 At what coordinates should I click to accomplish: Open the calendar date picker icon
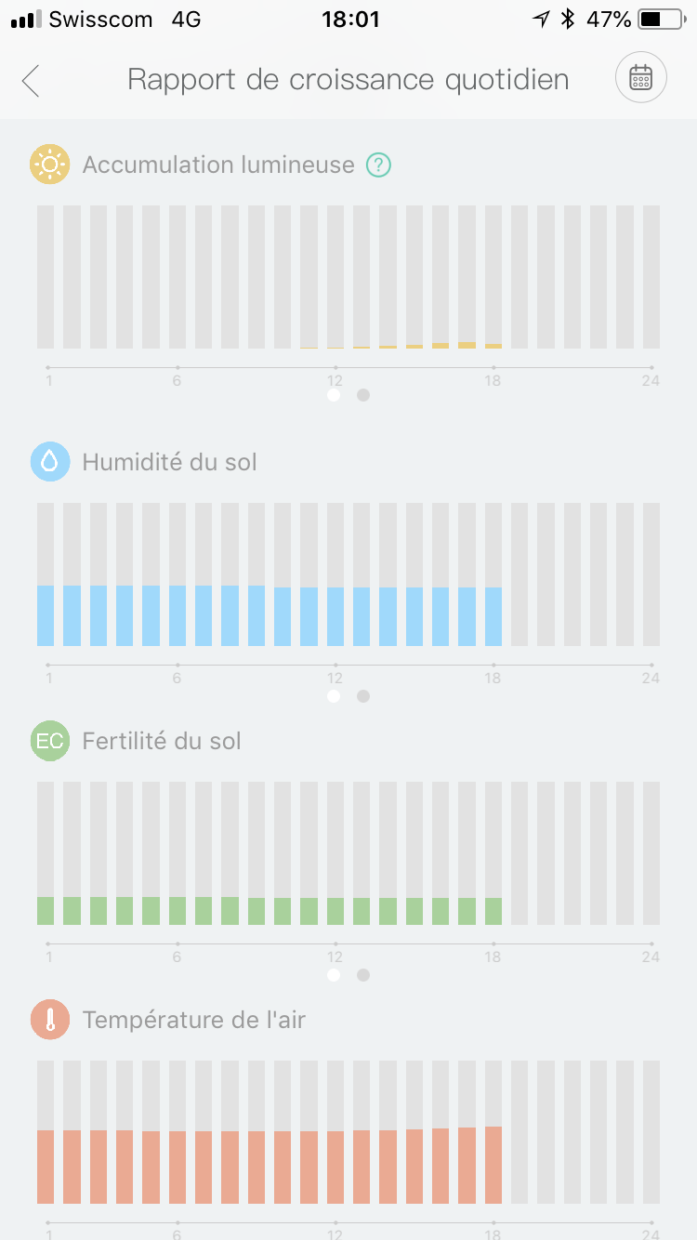coord(641,78)
